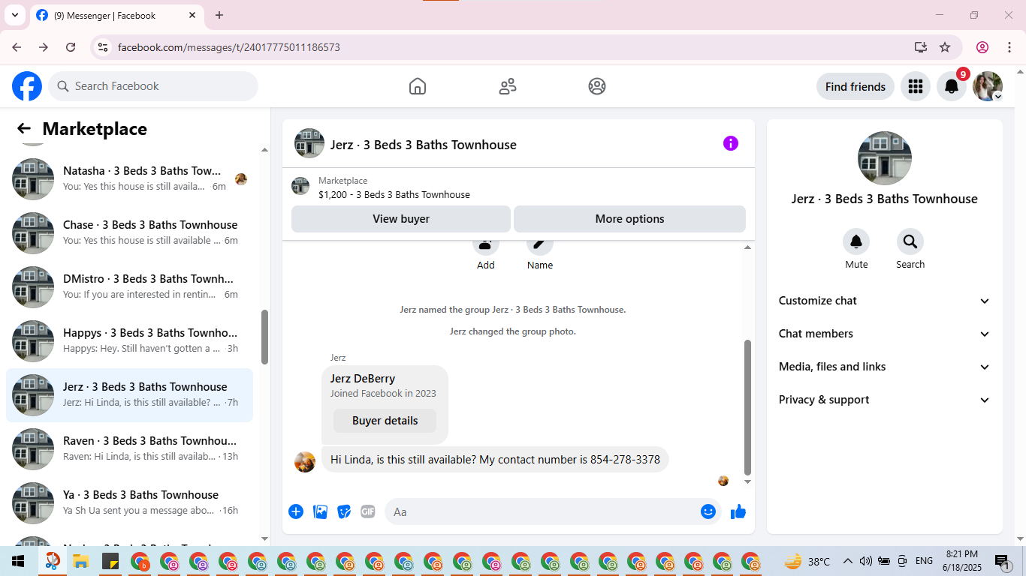Expand Chat members section
Viewport: 1026px width, 576px height.
[x=885, y=334]
